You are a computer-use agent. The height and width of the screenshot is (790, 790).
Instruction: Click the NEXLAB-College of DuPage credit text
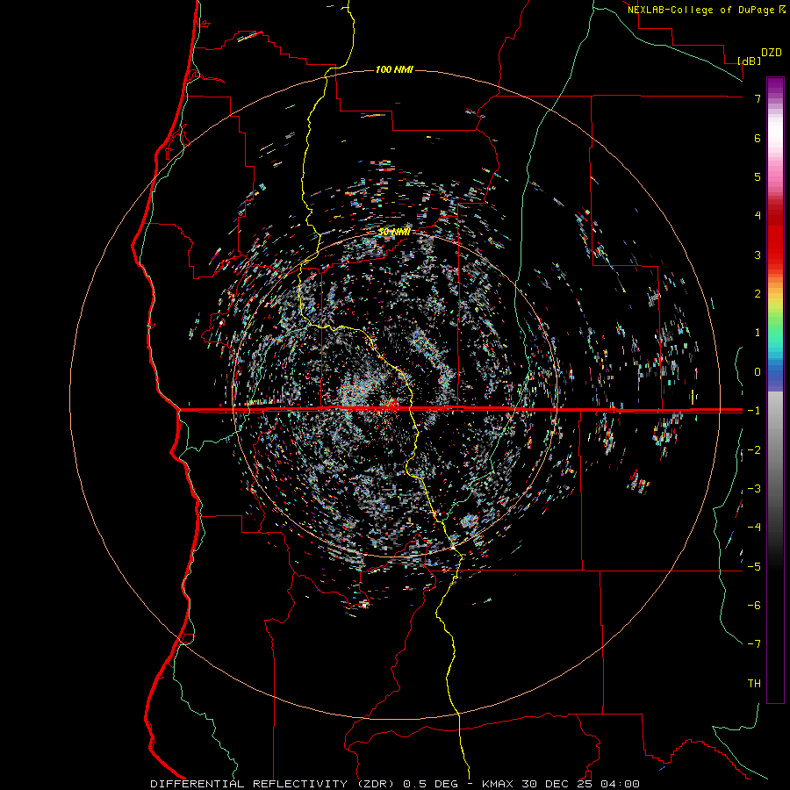tap(706, 10)
